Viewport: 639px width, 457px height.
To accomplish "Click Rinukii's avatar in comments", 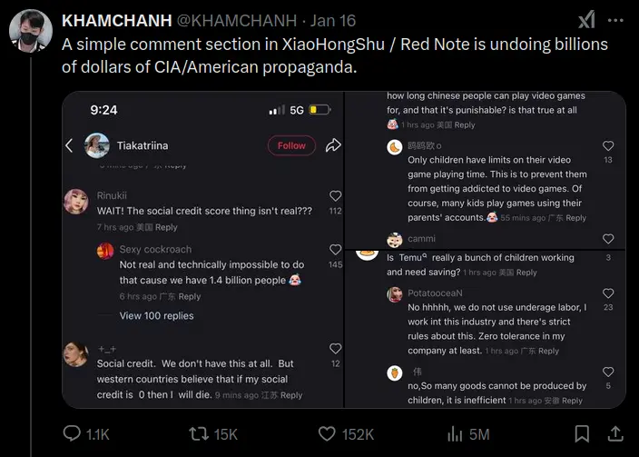I will [x=75, y=202].
